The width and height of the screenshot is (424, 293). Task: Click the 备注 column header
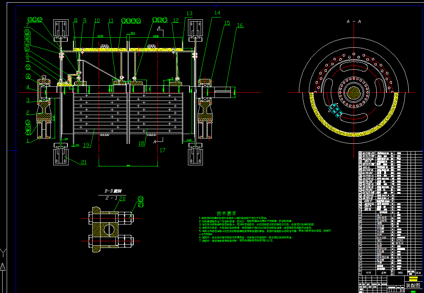point(418,273)
